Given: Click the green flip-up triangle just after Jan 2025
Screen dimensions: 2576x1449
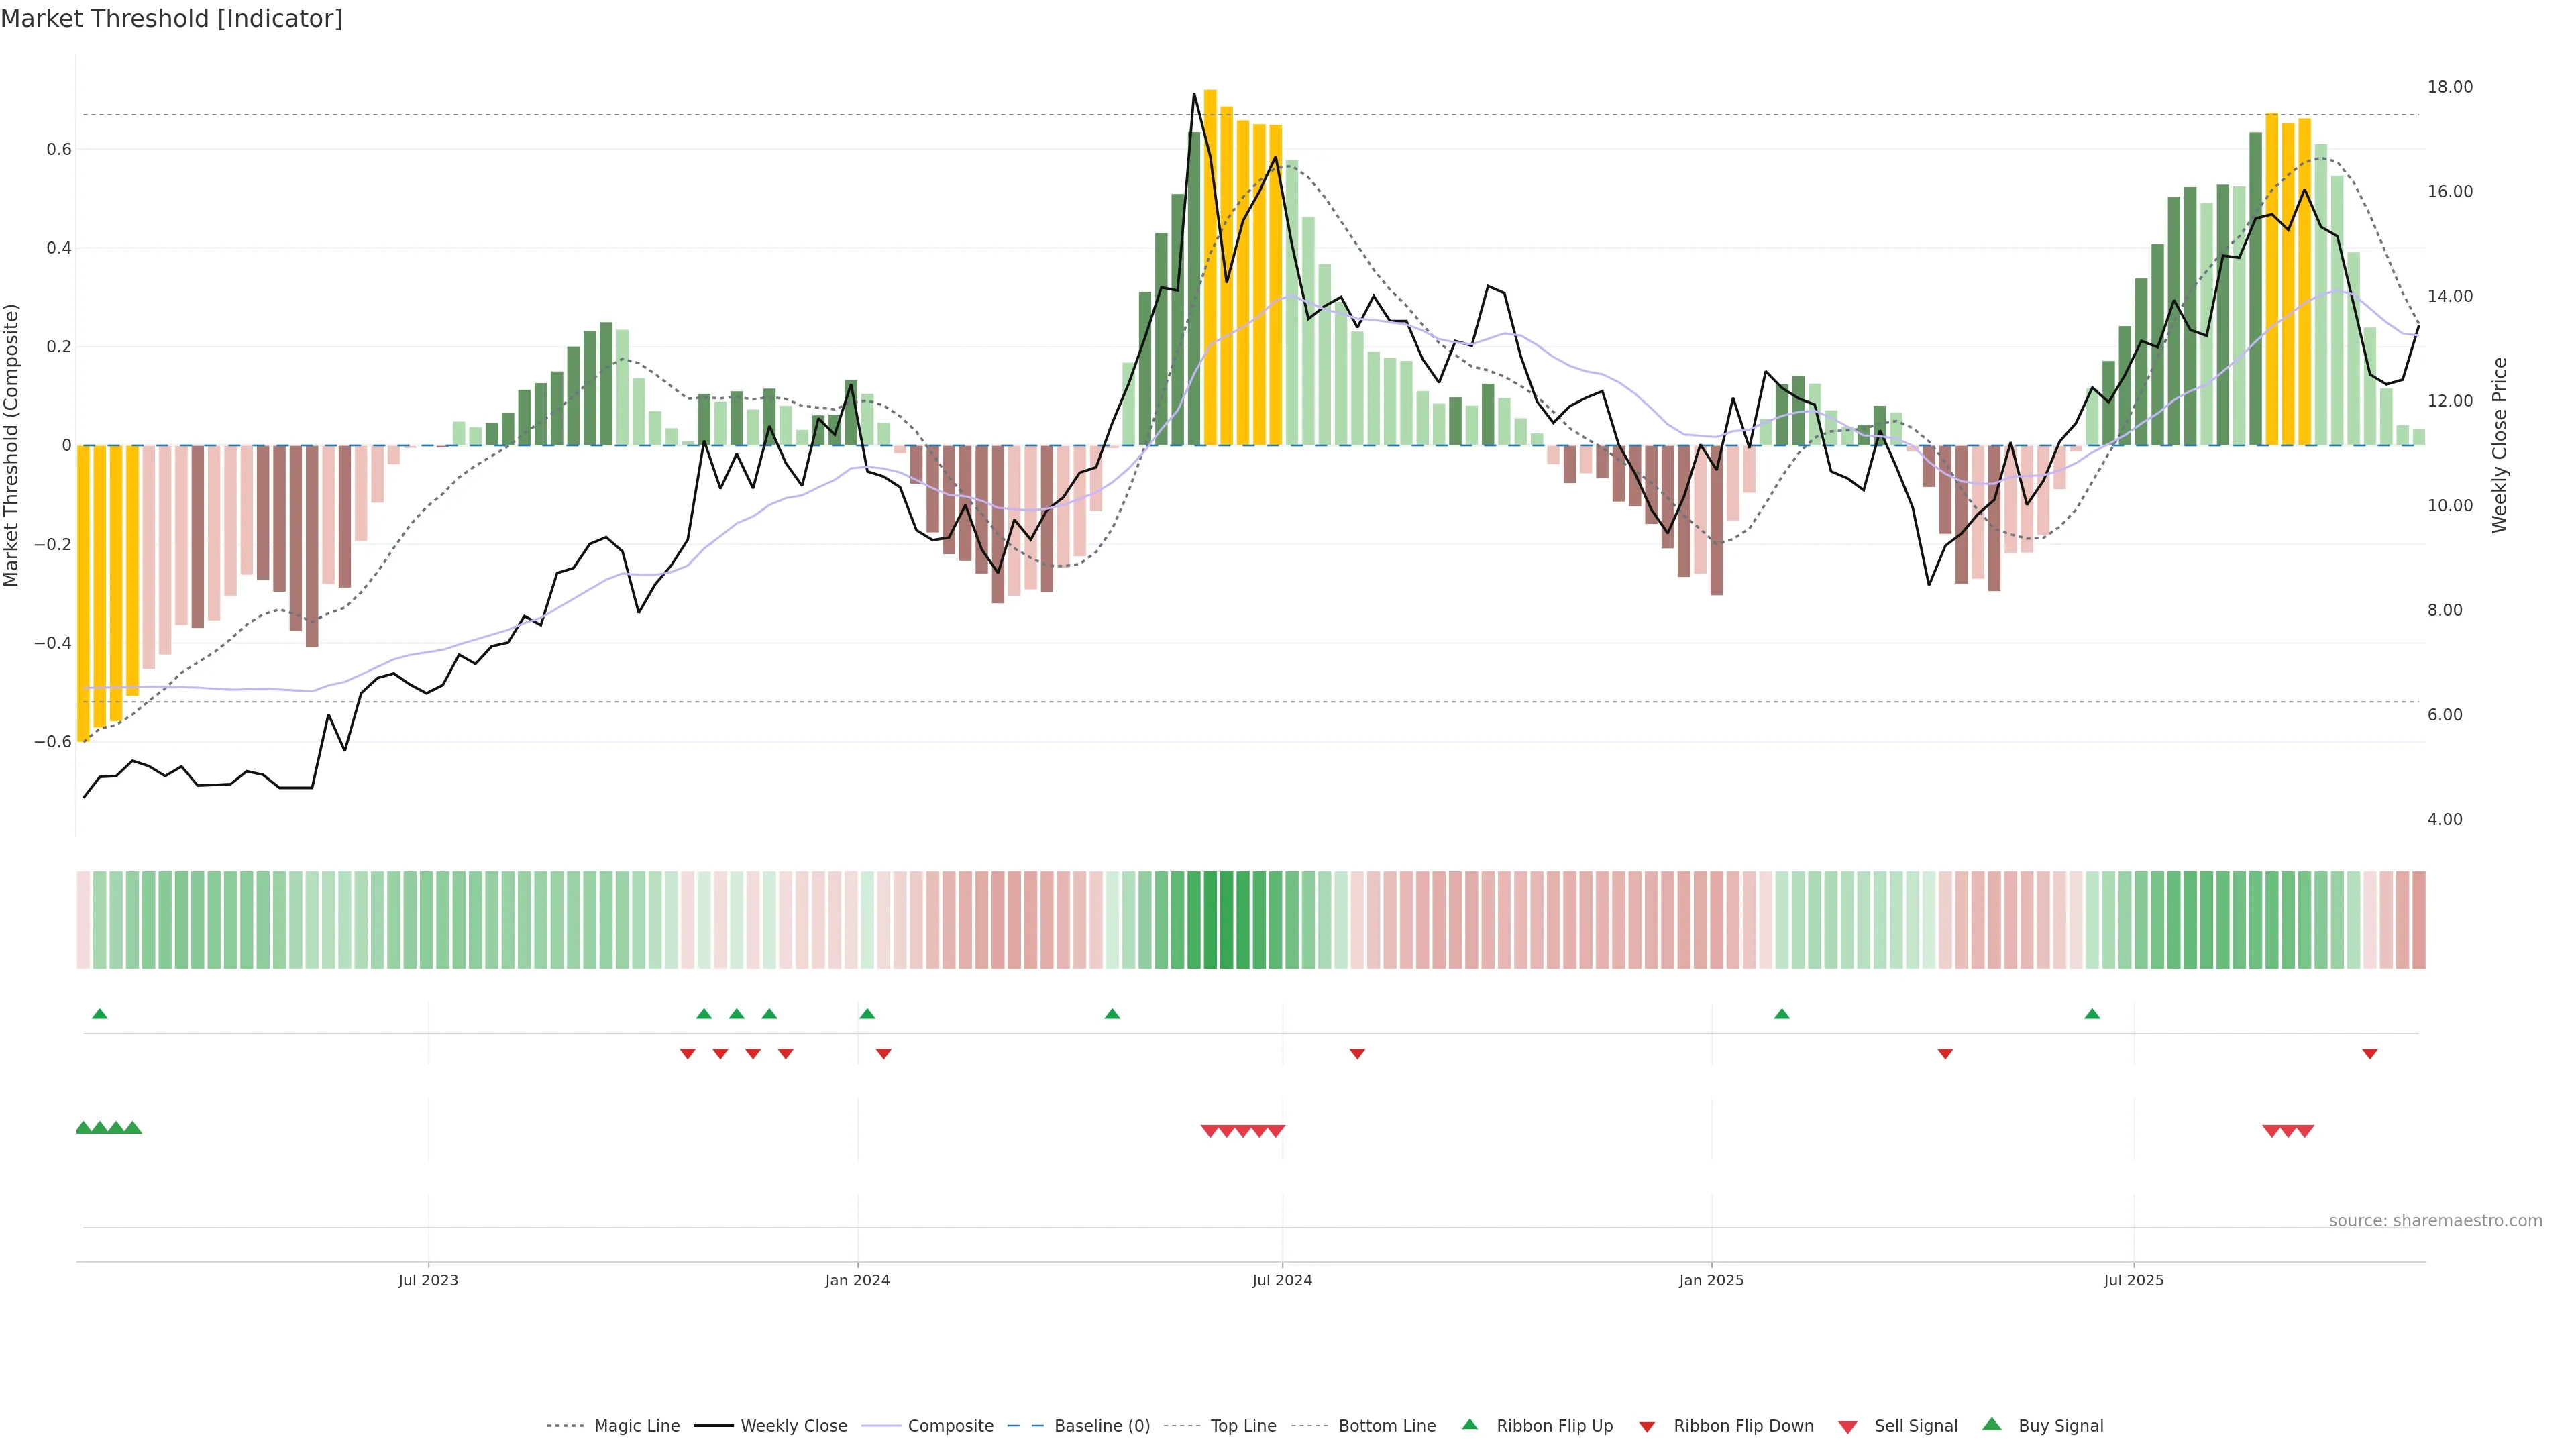Looking at the screenshot, I should pyautogui.click(x=1781, y=1014).
